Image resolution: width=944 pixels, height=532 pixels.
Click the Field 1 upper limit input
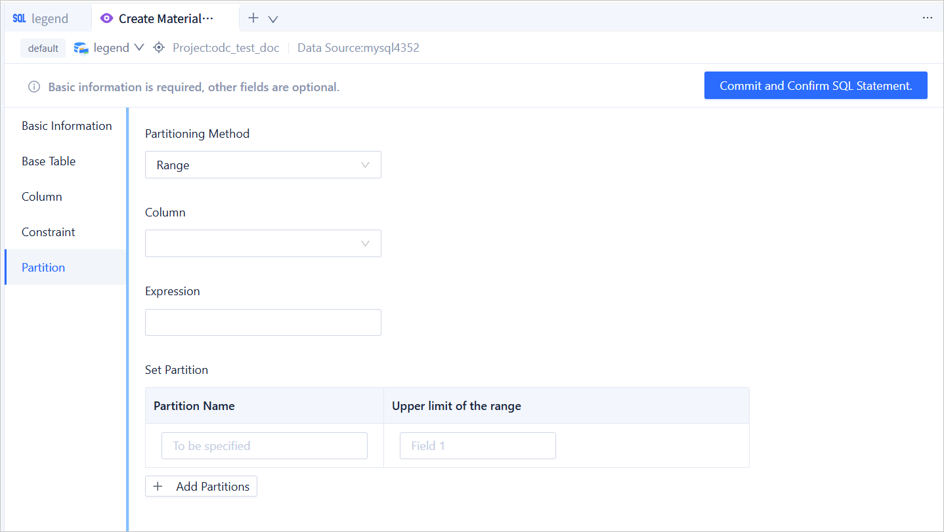(477, 446)
